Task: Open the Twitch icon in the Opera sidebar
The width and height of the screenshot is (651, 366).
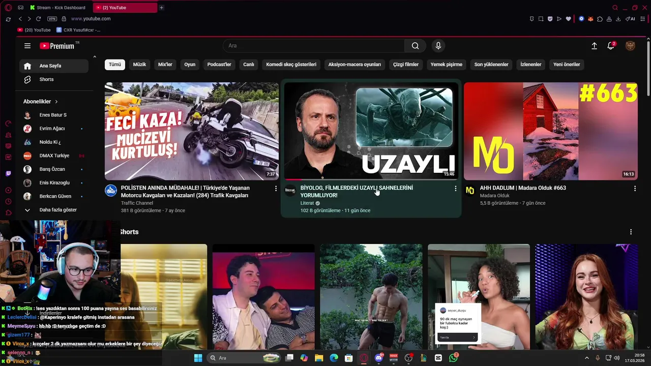Action: (x=8, y=173)
